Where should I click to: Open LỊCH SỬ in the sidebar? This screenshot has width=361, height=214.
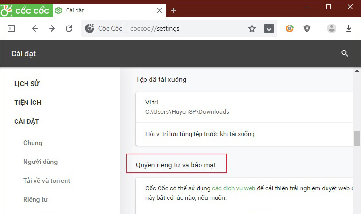click(x=27, y=84)
